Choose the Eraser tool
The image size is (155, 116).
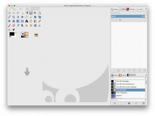(x=14, y=25)
